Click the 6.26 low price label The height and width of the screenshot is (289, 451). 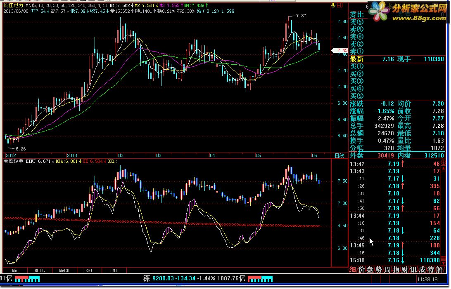20,149
